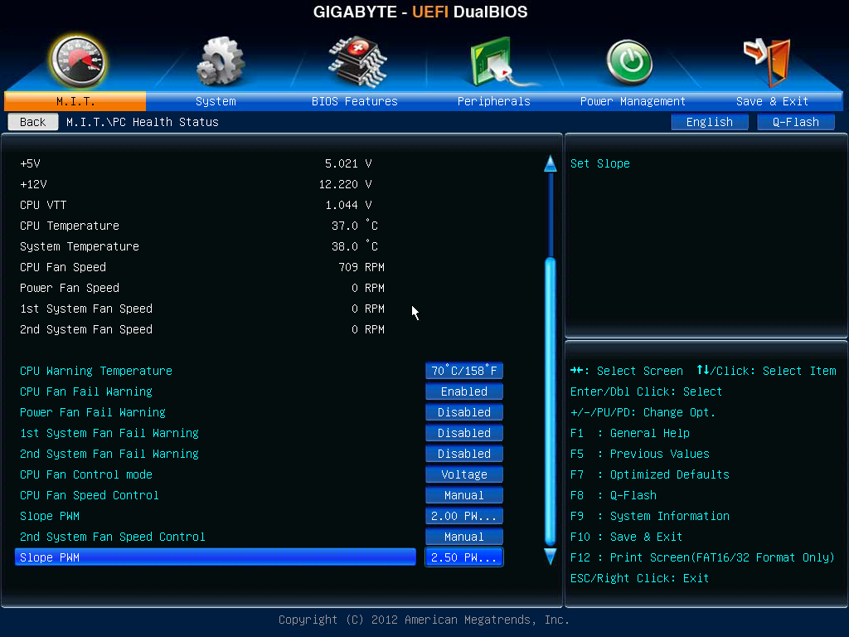Select the Power Fan Fail Warning label

click(x=93, y=412)
